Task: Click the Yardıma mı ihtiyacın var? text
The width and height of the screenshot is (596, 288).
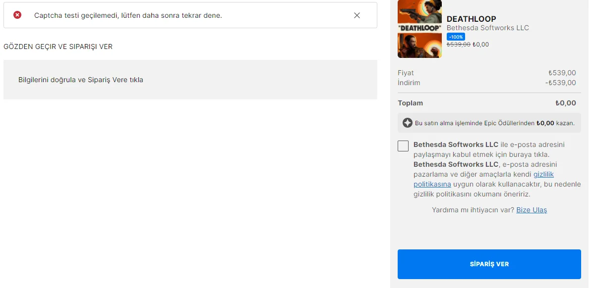Action: [473, 210]
